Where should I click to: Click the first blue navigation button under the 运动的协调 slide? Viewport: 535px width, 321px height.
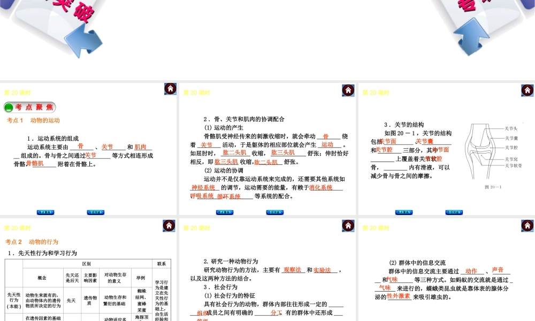[225, 212]
